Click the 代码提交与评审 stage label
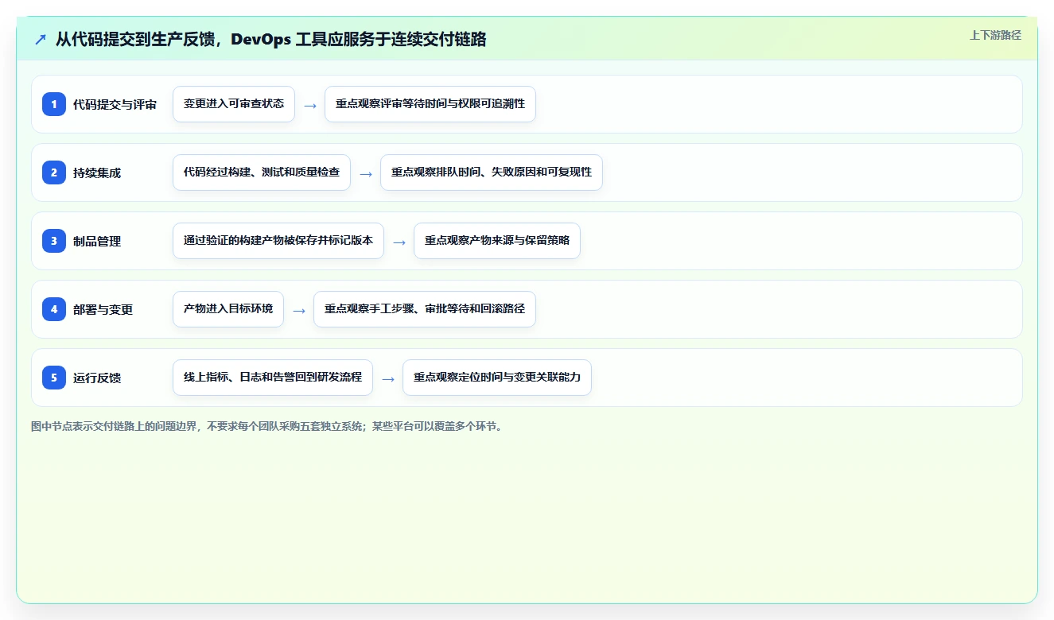 [x=115, y=104]
